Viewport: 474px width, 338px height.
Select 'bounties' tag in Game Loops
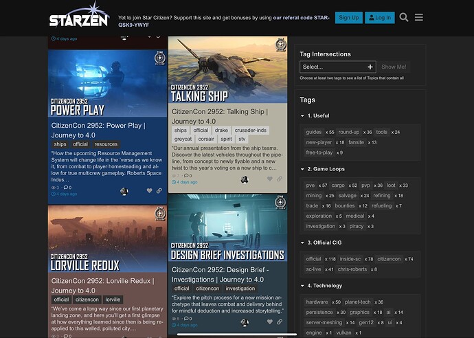click(345, 206)
